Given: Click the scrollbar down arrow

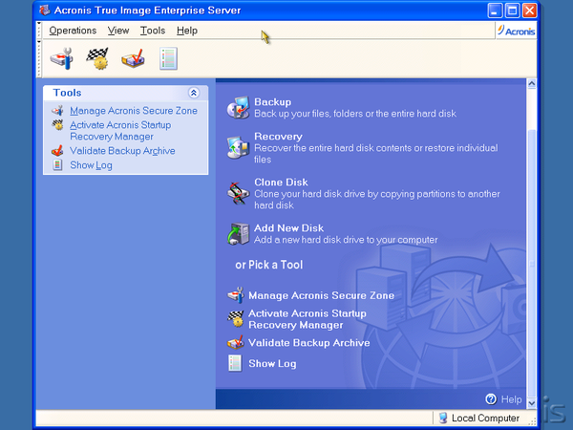Looking at the screenshot, I should click(x=532, y=403).
